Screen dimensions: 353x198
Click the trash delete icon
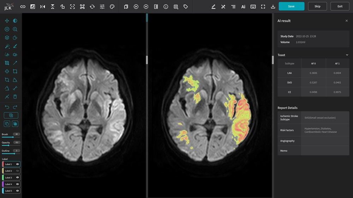coord(15,97)
